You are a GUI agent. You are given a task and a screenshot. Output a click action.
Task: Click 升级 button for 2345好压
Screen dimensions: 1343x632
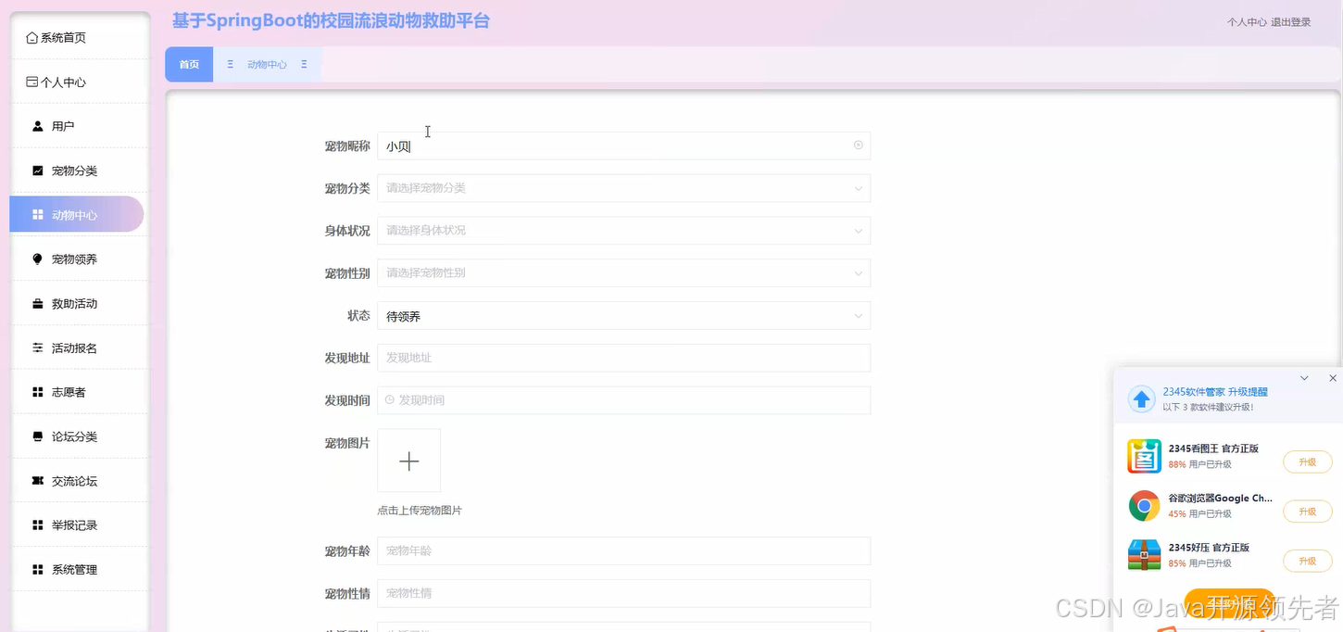[1307, 561]
